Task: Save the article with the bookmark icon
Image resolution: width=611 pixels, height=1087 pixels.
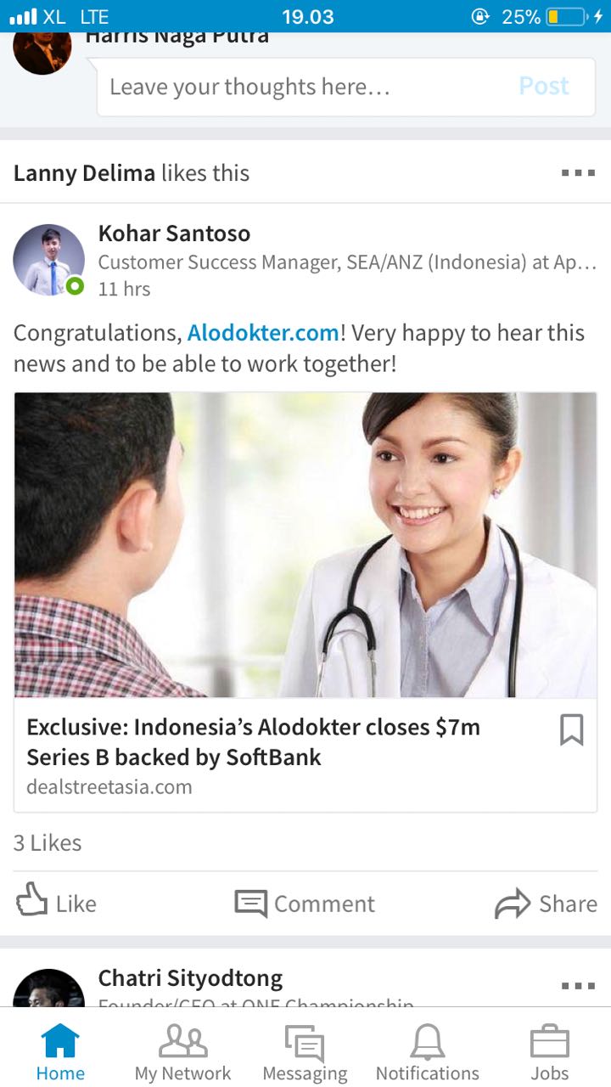Action: pyautogui.click(x=571, y=729)
